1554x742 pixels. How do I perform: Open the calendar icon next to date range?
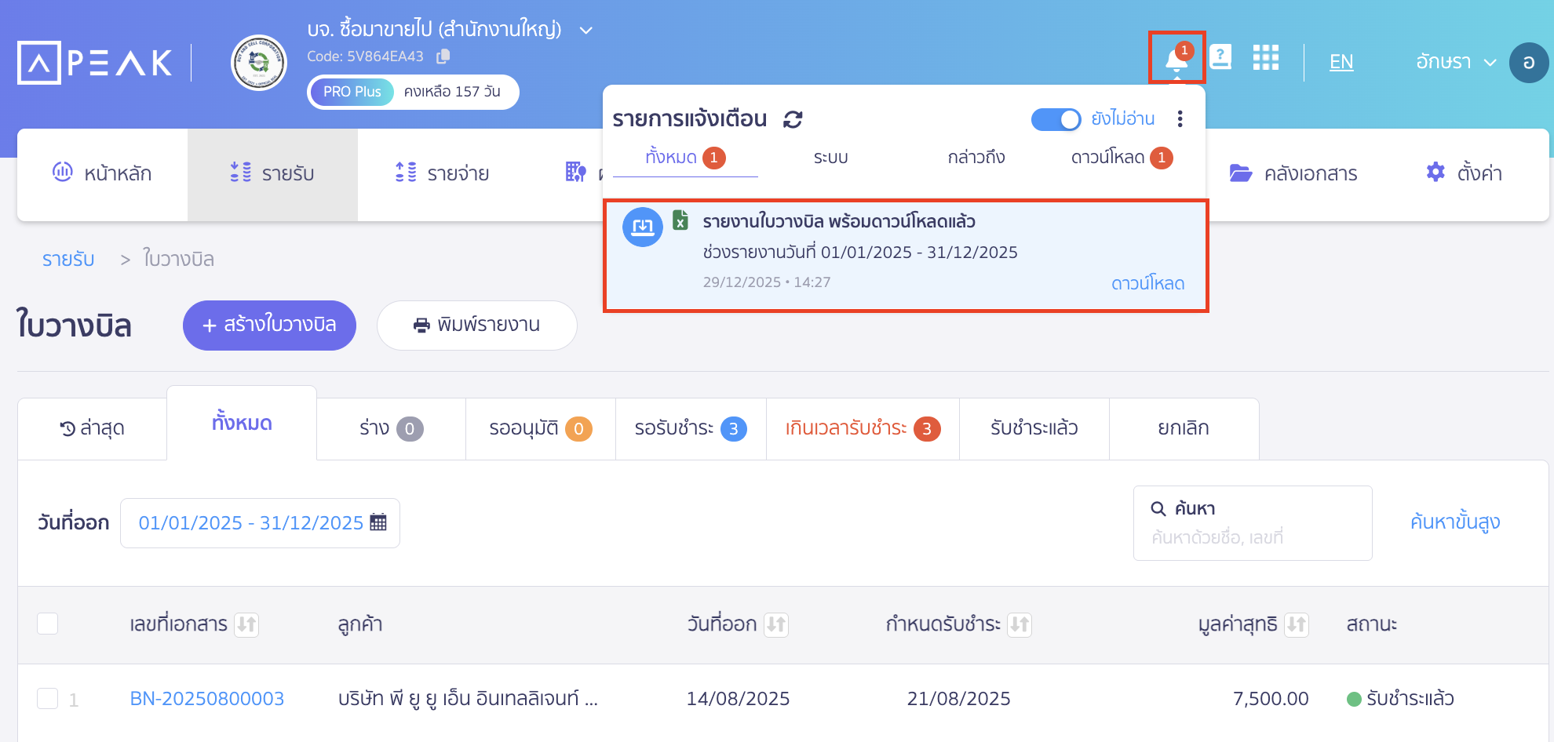pyautogui.click(x=381, y=522)
